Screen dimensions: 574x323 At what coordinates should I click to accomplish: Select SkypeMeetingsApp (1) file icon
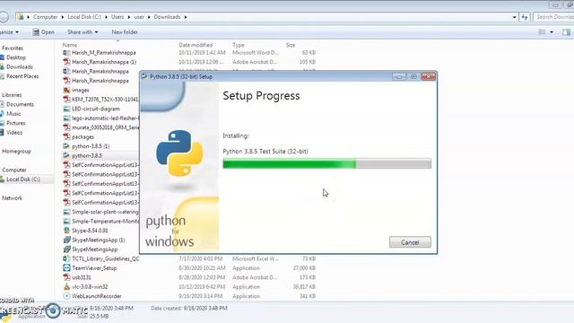66,240
